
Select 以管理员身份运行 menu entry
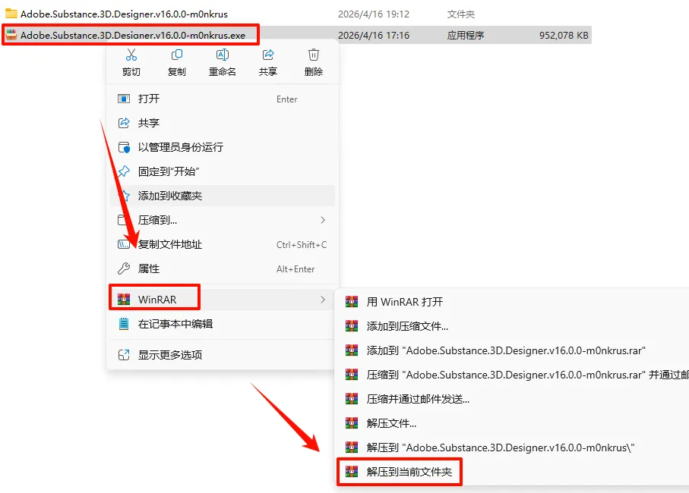[x=223, y=147]
